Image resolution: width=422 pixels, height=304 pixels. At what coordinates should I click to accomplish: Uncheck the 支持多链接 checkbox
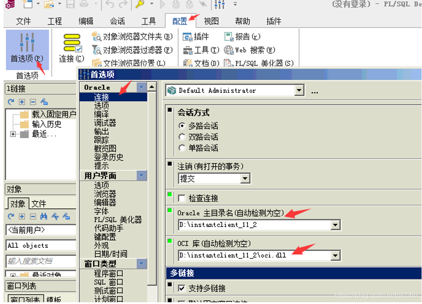point(182,288)
